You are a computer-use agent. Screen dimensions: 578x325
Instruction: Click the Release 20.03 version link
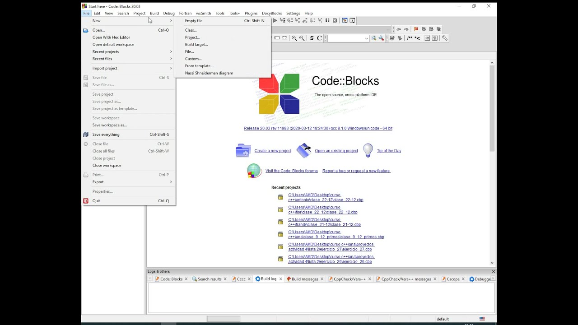click(318, 128)
